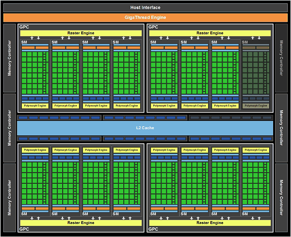Click the GPC label of the upper-left cluster

coord(24,27)
